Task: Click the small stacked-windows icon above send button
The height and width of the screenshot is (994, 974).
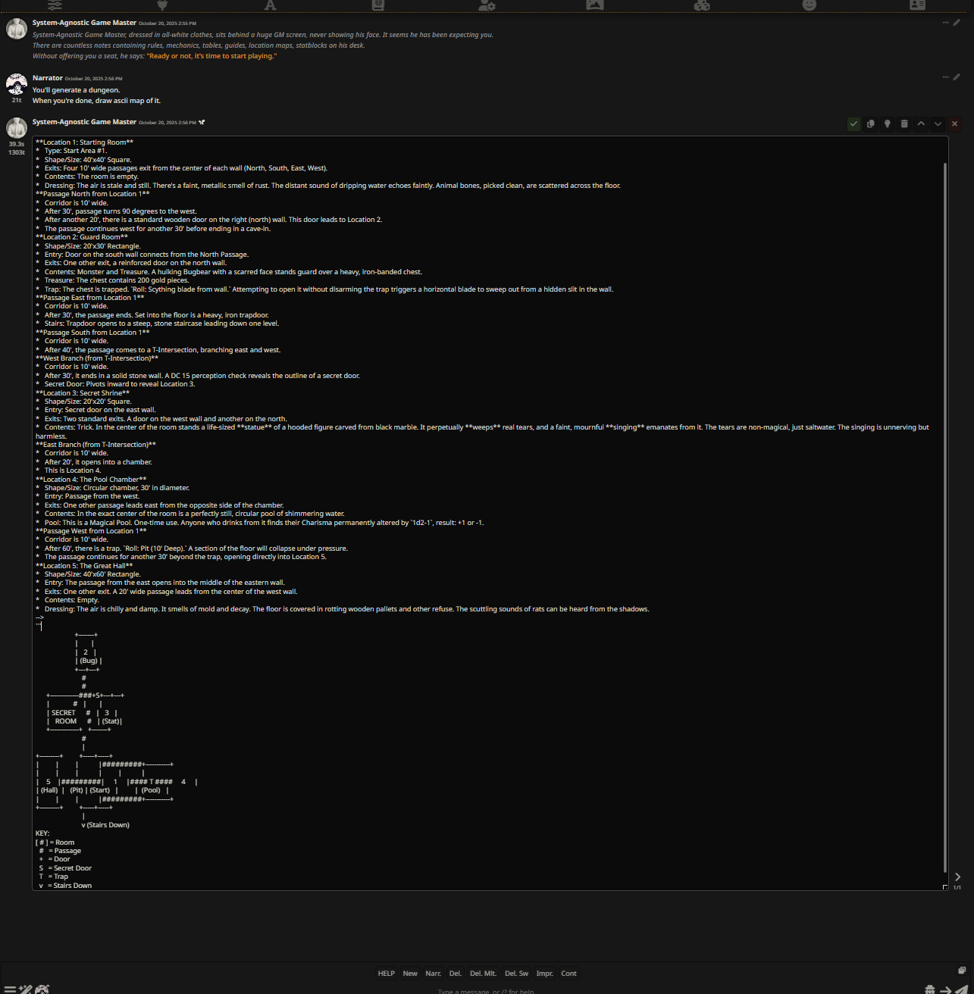Action: 962,971
